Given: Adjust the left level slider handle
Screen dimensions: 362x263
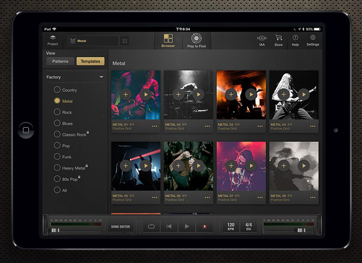Looking at the screenshot, I should 55,230.
